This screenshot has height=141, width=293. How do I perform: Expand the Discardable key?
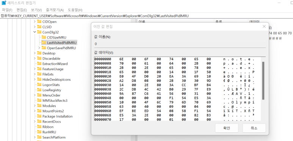pos(34,58)
